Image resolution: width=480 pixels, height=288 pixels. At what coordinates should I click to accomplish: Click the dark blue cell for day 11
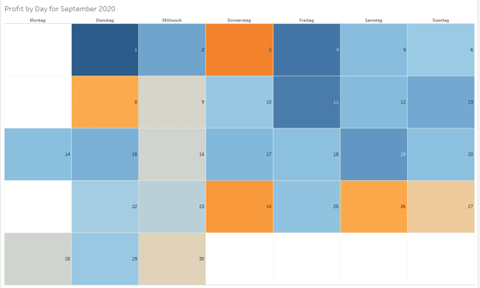(x=307, y=102)
